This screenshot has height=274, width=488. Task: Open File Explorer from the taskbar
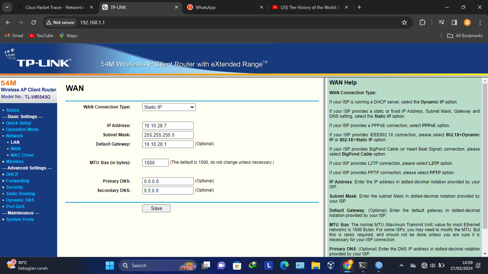315,265
